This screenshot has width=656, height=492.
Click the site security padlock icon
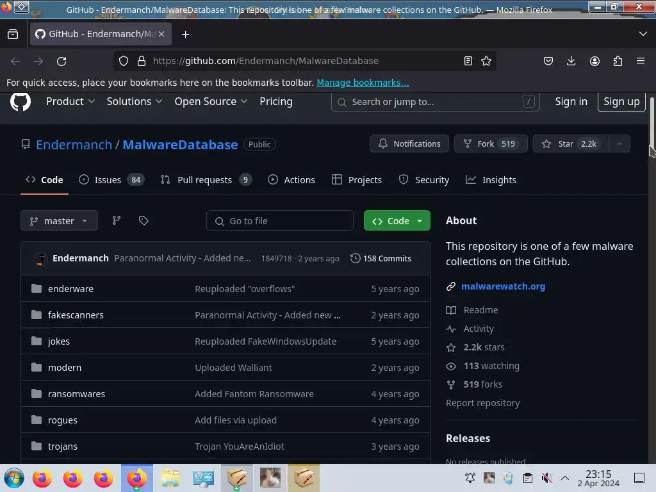coord(142,61)
